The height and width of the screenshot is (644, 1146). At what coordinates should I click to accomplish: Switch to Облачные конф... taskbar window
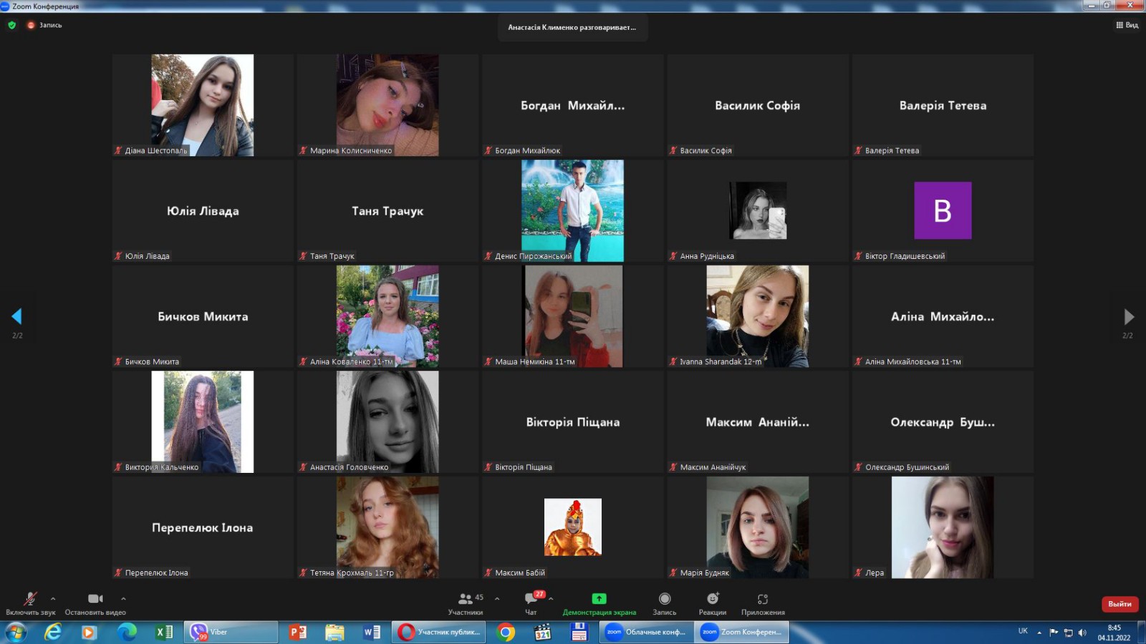pos(647,632)
